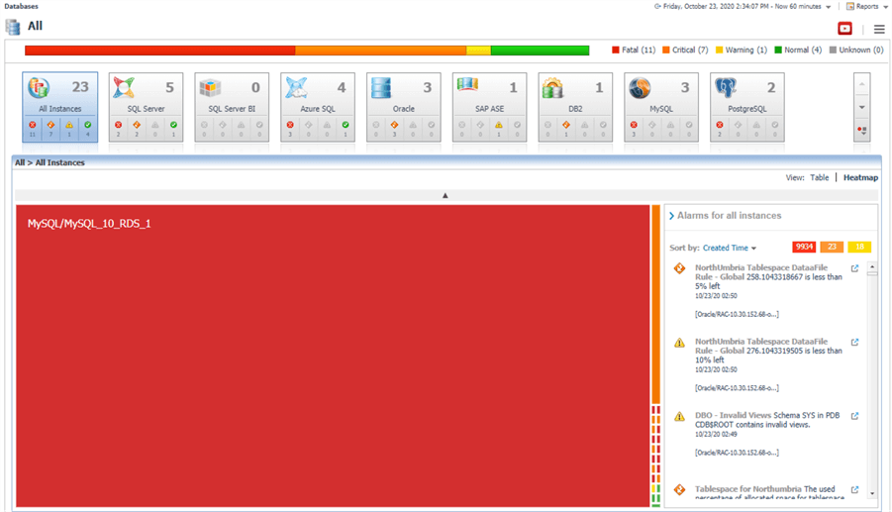Viewport: 892px width, 512px height.
Task: Open the Tablespace for Northumbria alarm link icon
Action: [854, 490]
